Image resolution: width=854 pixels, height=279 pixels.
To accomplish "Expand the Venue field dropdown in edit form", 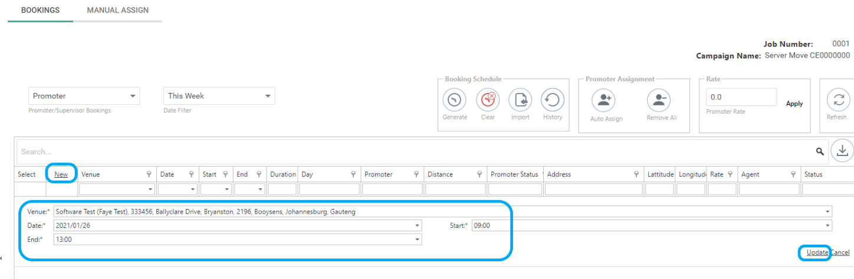I will (x=829, y=212).
